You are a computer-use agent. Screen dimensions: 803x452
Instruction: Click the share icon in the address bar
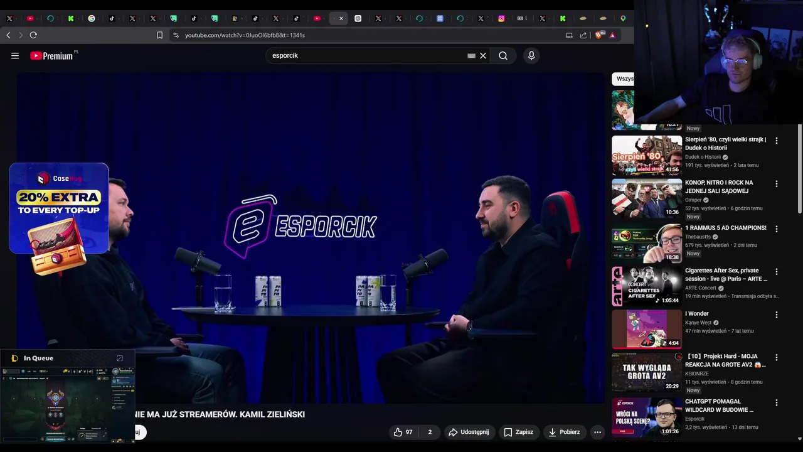point(583,35)
